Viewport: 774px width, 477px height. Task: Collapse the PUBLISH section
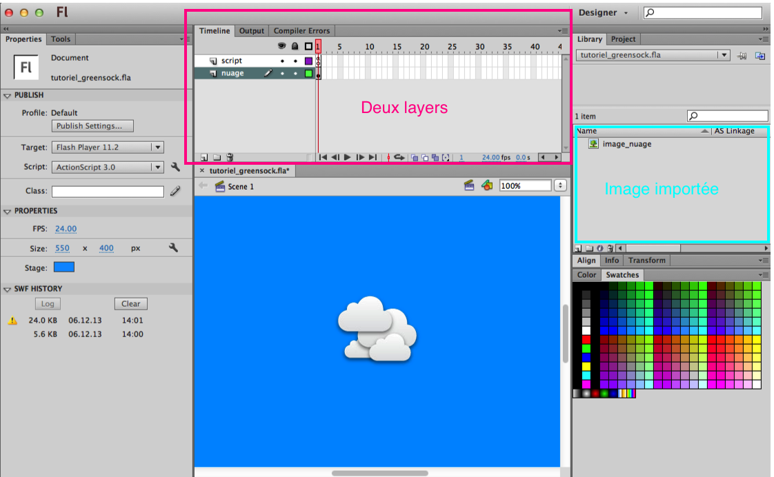point(8,95)
